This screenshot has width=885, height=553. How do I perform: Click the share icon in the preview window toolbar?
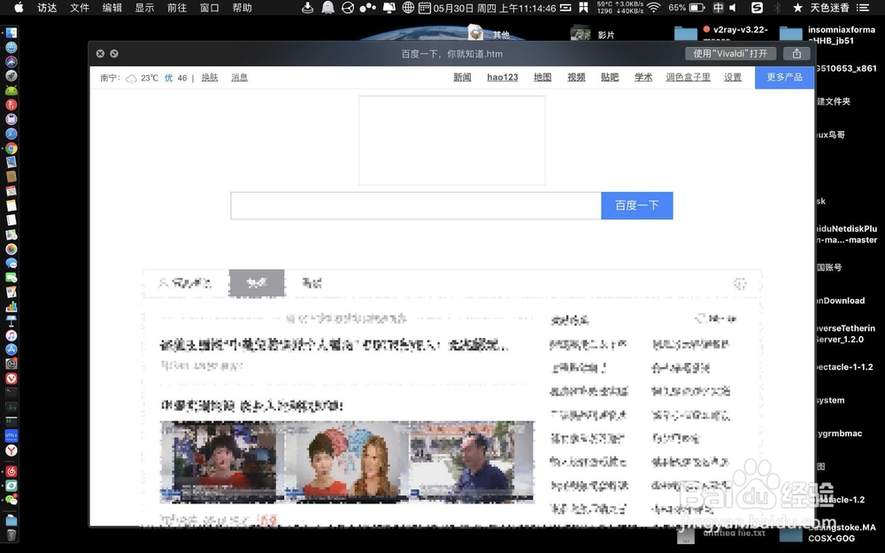click(x=796, y=53)
